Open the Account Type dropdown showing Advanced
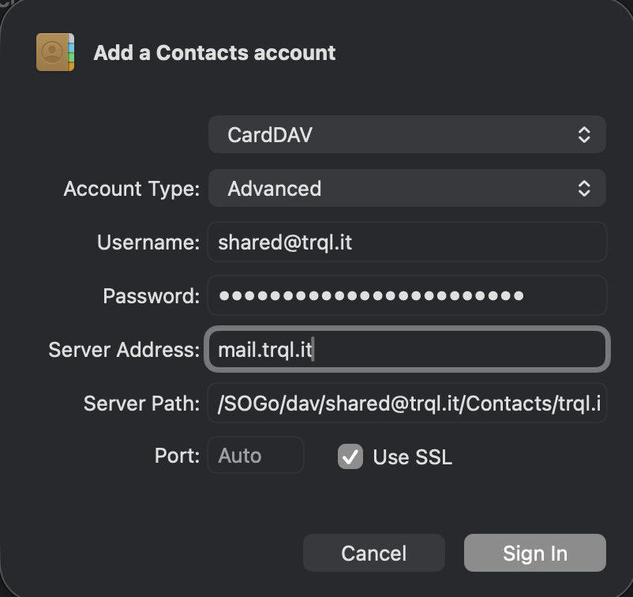633x597 pixels. [407, 188]
